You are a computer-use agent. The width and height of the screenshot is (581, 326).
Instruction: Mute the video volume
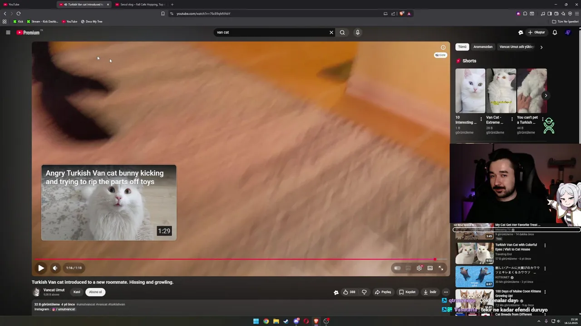point(55,268)
